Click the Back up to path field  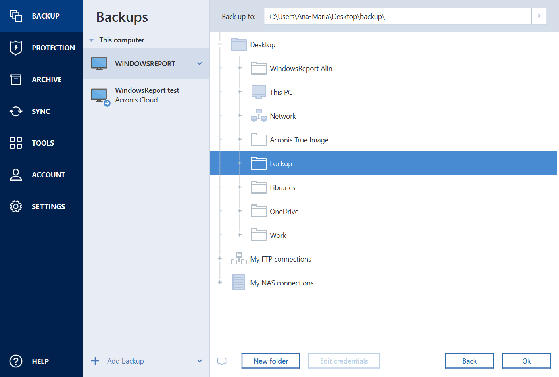tap(398, 16)
